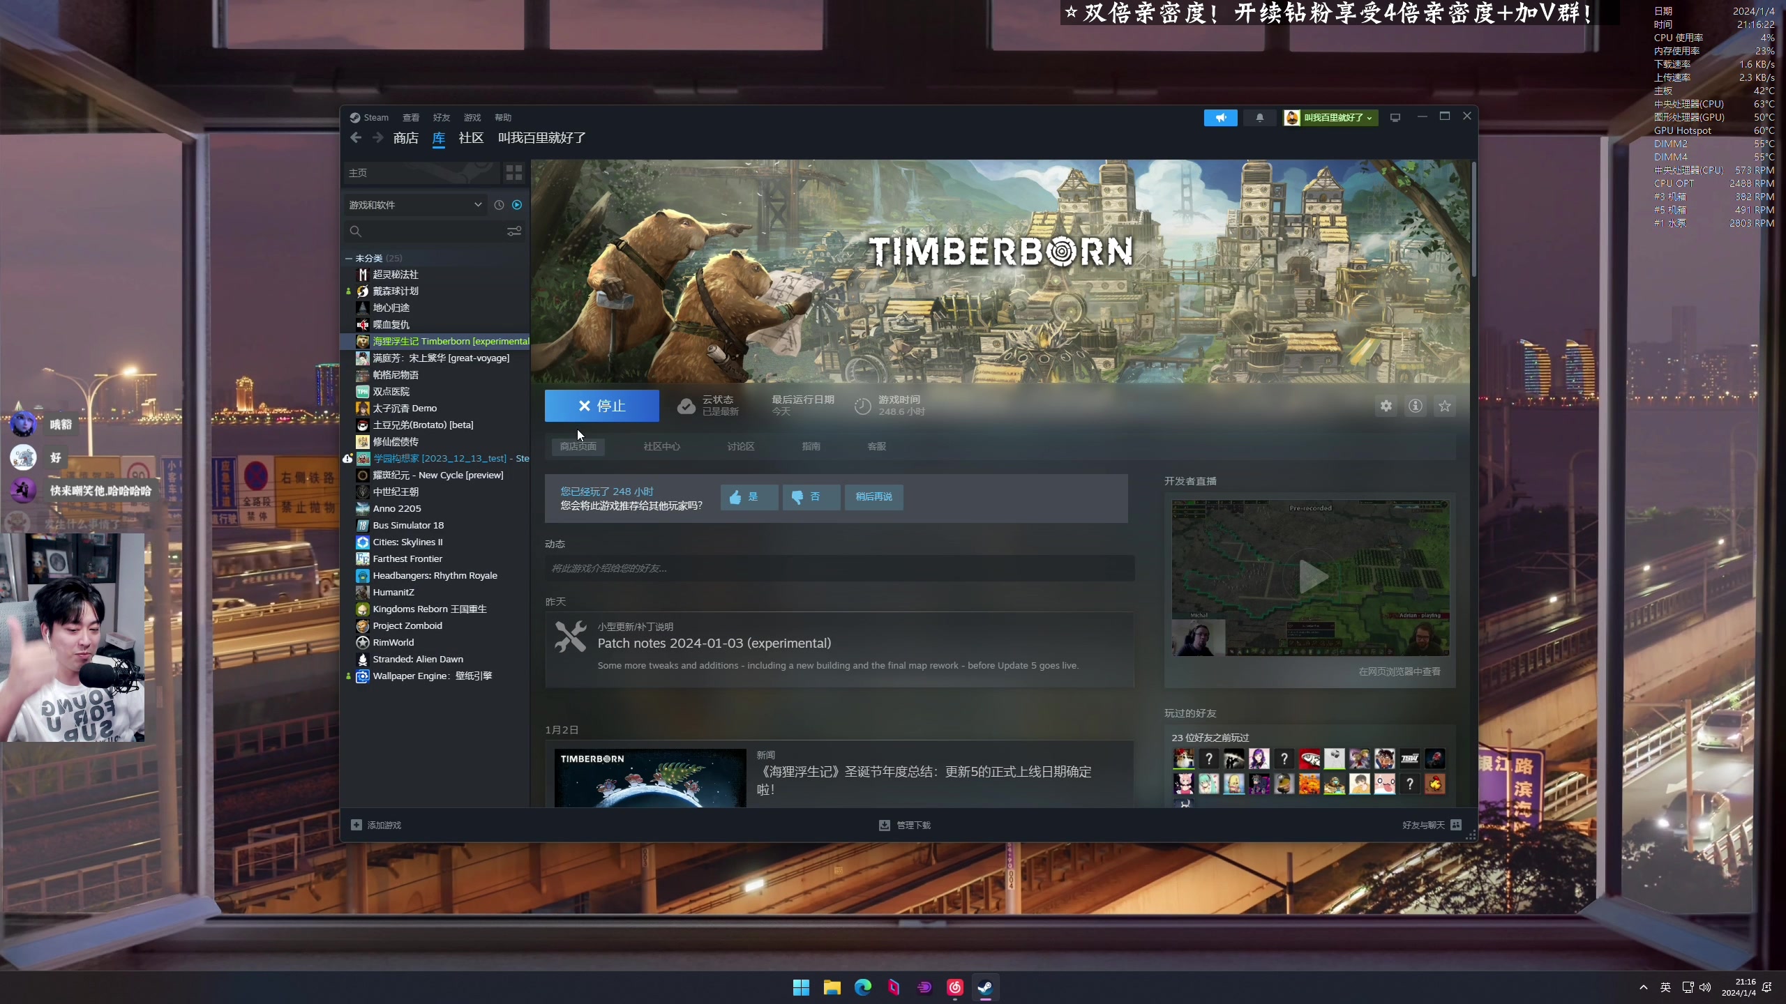Image resolution: width=1786 pixels, height=1004 pixels.
Task: Play the developer broadcast video
Action: [1310, 577]
